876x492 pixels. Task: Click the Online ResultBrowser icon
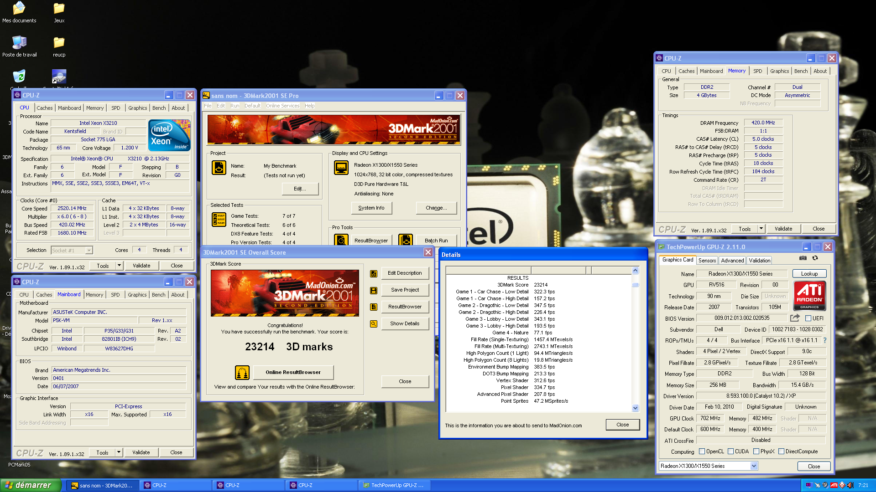(x=242, y=373)
